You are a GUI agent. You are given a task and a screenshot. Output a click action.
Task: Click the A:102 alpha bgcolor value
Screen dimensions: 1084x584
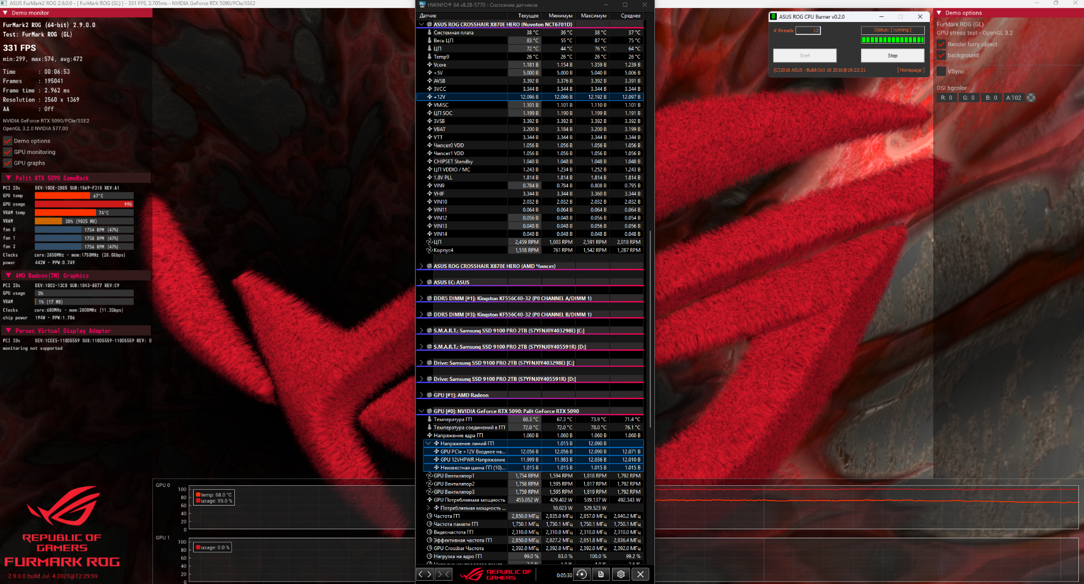1014,98
